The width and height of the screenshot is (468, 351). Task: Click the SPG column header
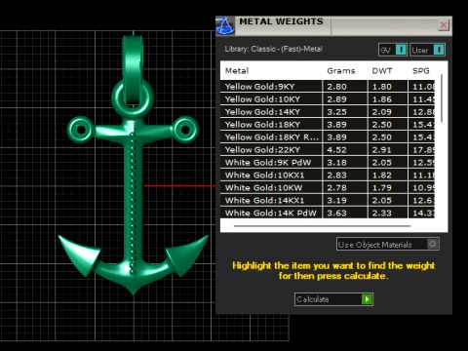tap(421, 71)
